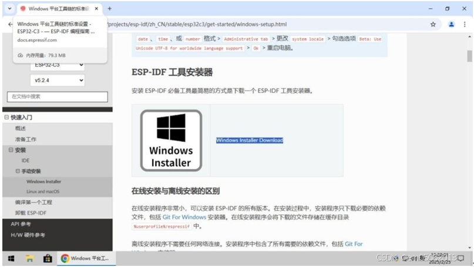This screenshot has height=267, width=474.
Task: Click the Windows Installer logo image
Action: pos(171,140)
